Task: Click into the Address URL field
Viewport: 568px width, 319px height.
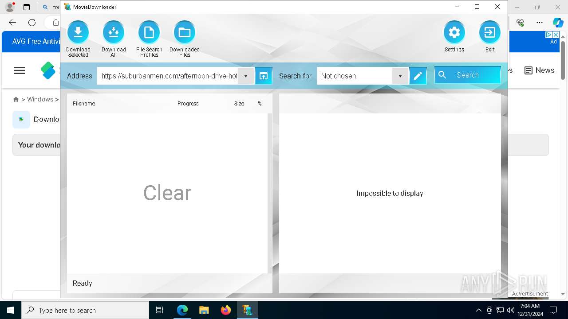Action: [x=168, y=76]
